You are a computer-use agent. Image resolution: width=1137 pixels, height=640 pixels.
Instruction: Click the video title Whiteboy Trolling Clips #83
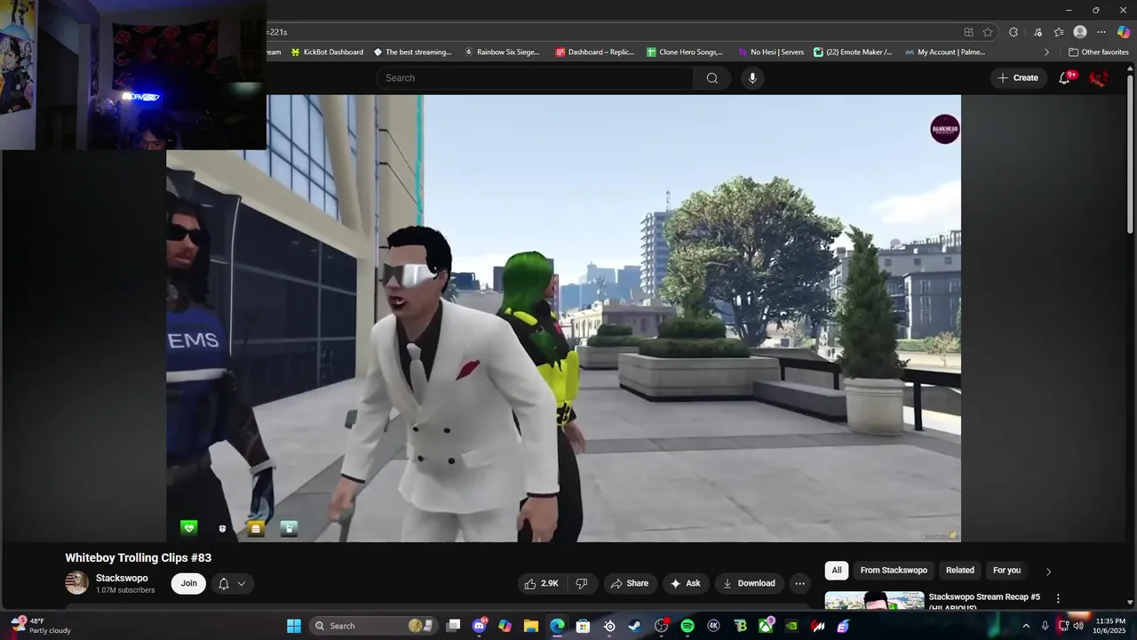pyautogui.click(x=139, y=558)
